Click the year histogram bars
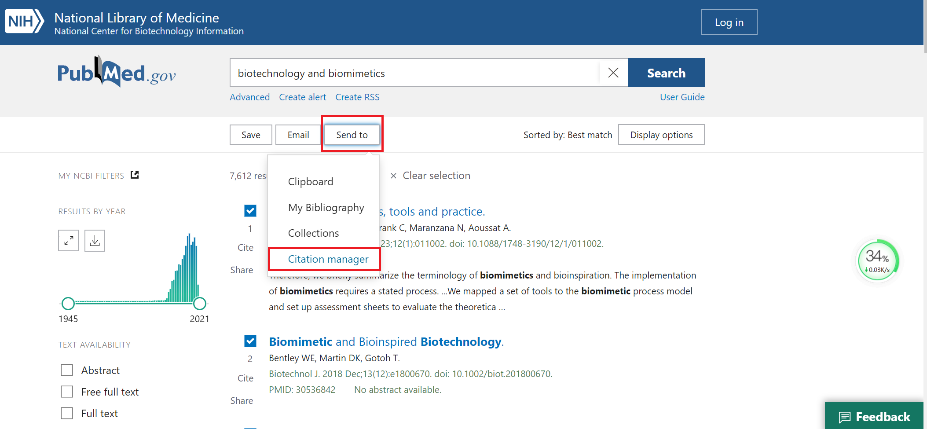 (x=183, y=268)
